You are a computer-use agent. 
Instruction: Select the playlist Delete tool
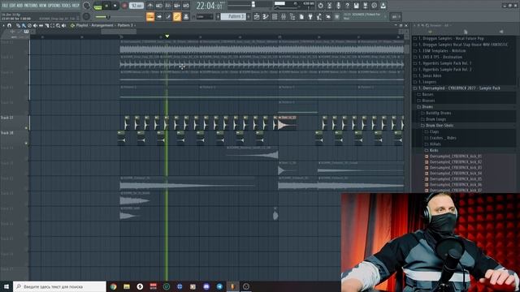pos(29,25)
